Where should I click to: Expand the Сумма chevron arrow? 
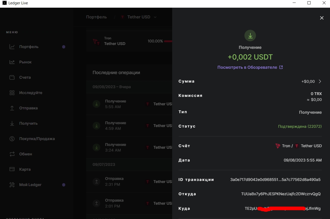pos(320,81)
